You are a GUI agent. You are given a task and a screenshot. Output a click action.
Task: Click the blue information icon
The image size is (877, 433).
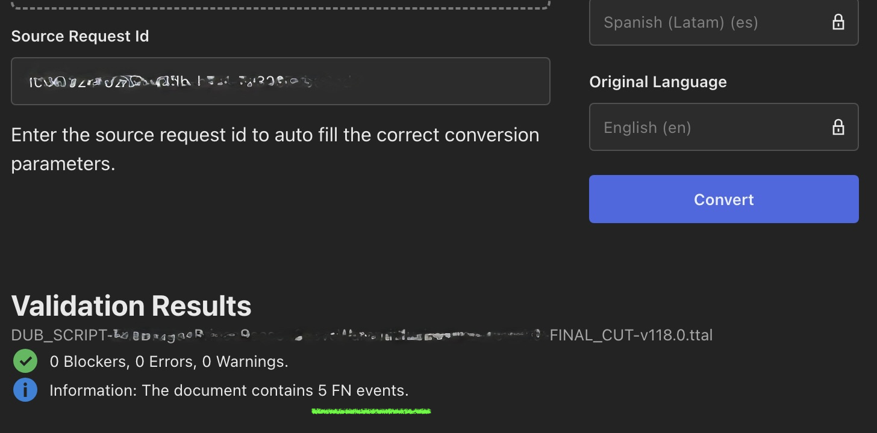(x=25, y=390)
